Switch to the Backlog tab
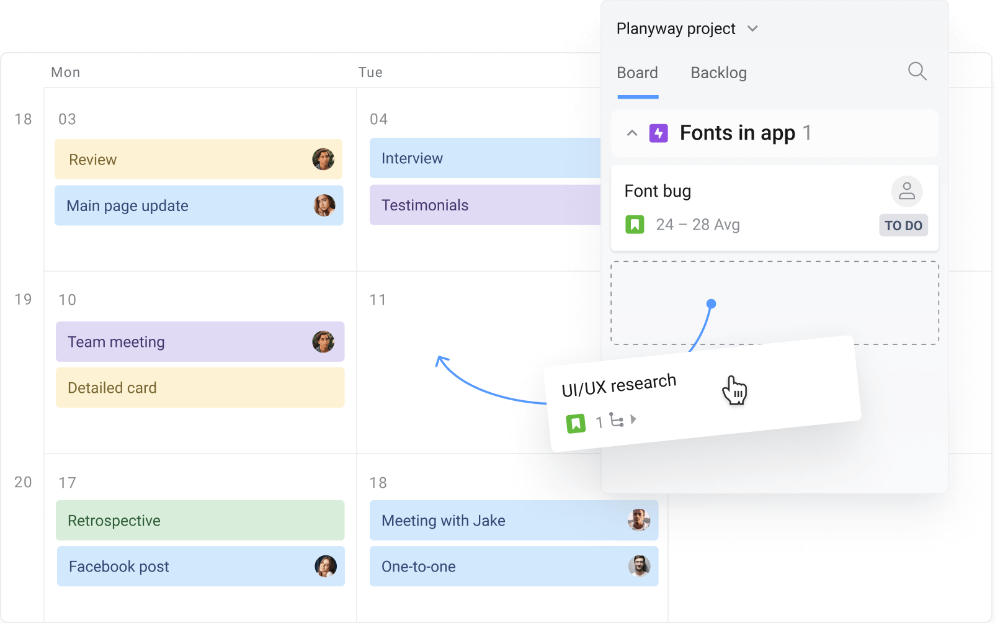This screenshot has width=995, height=623. tap(718, 73)
